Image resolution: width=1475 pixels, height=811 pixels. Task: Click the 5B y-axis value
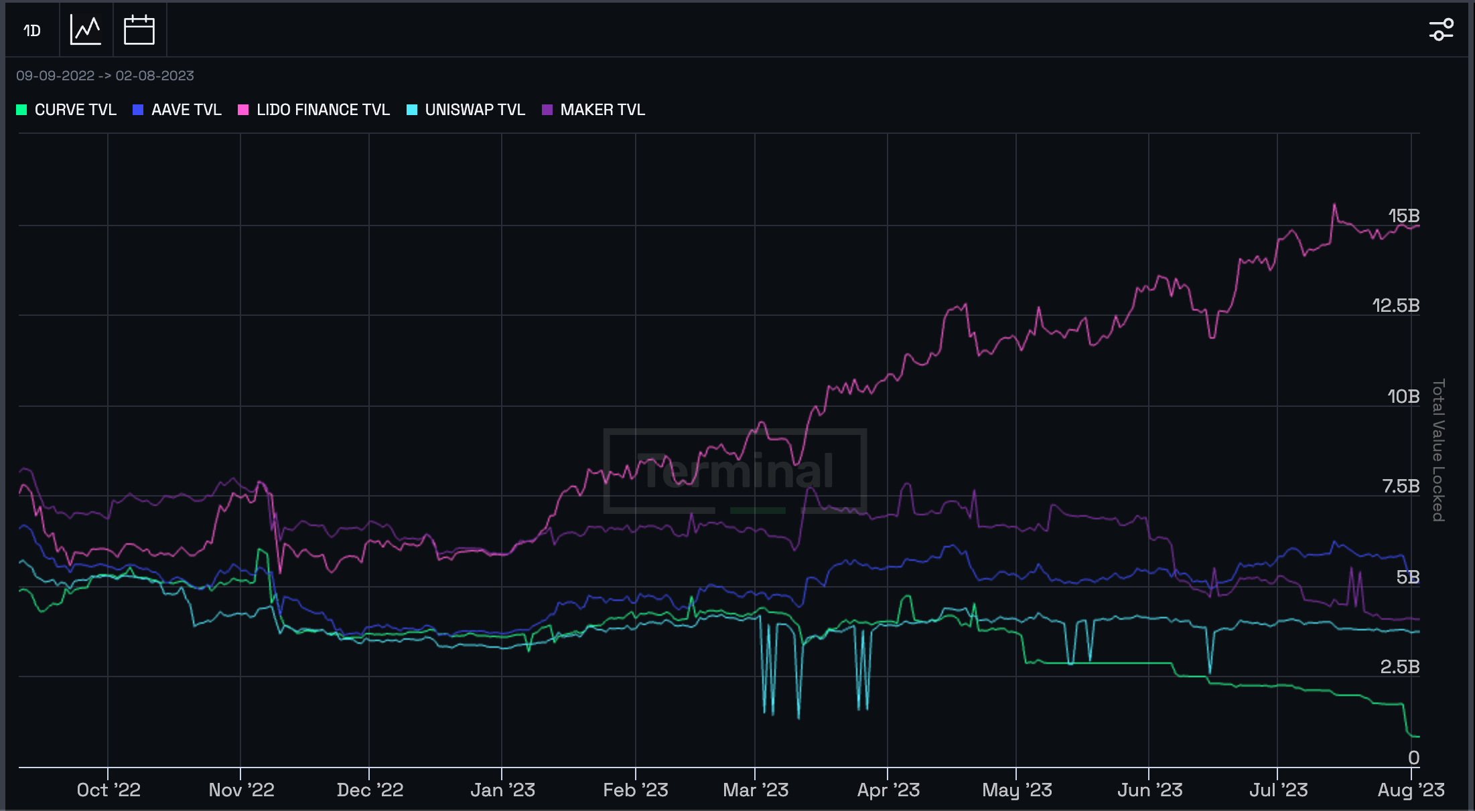[x=1407, y=577]
